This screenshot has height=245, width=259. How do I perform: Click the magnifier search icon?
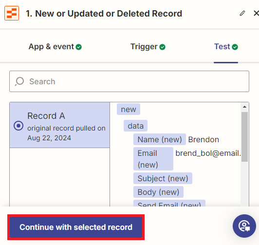(x=19, y=81)
